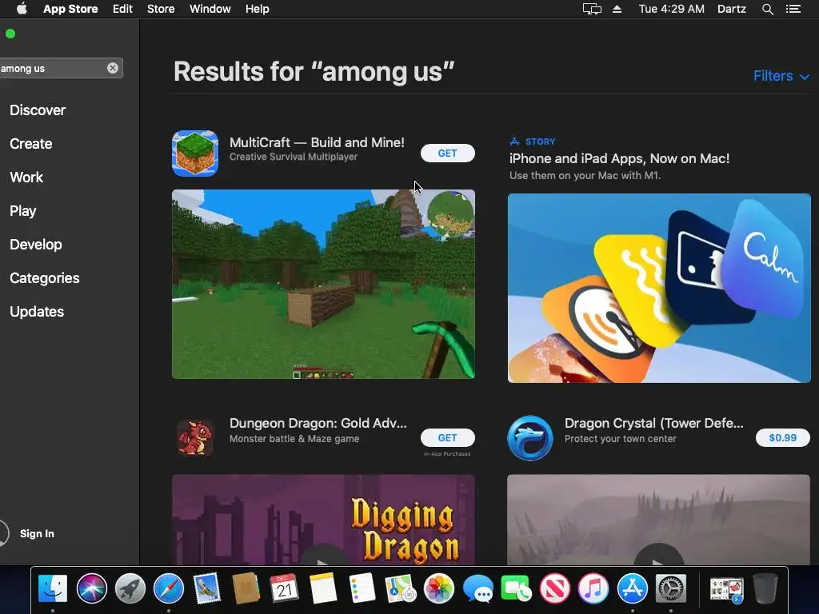Open the App Store menu

70,9
